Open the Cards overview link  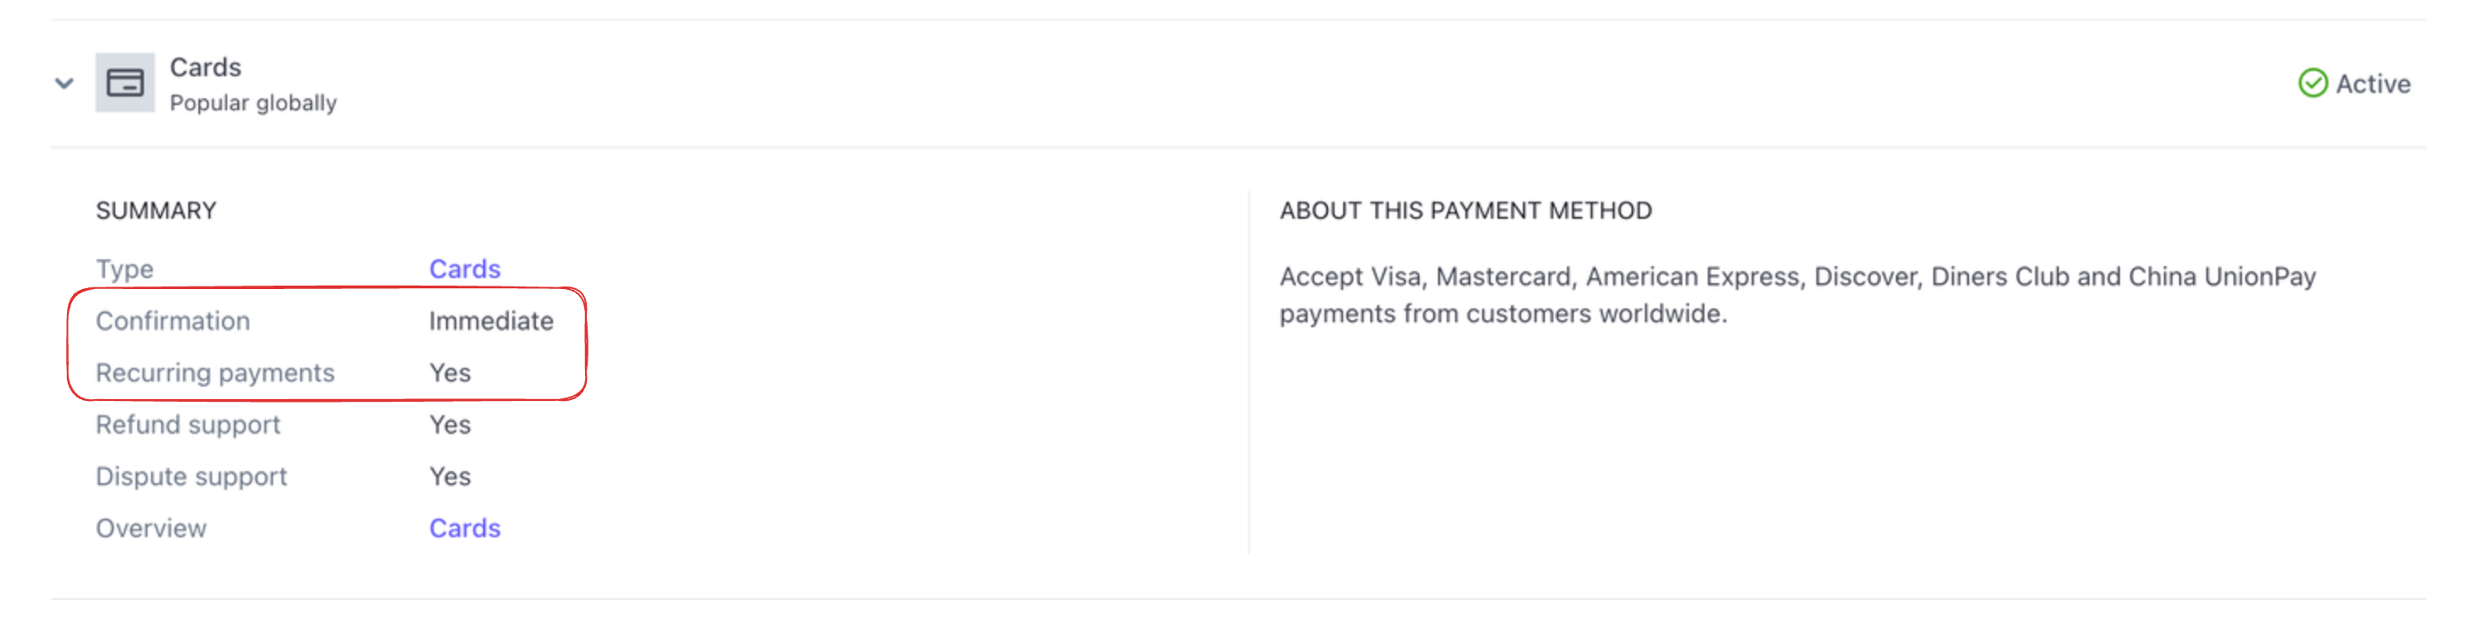466,528
